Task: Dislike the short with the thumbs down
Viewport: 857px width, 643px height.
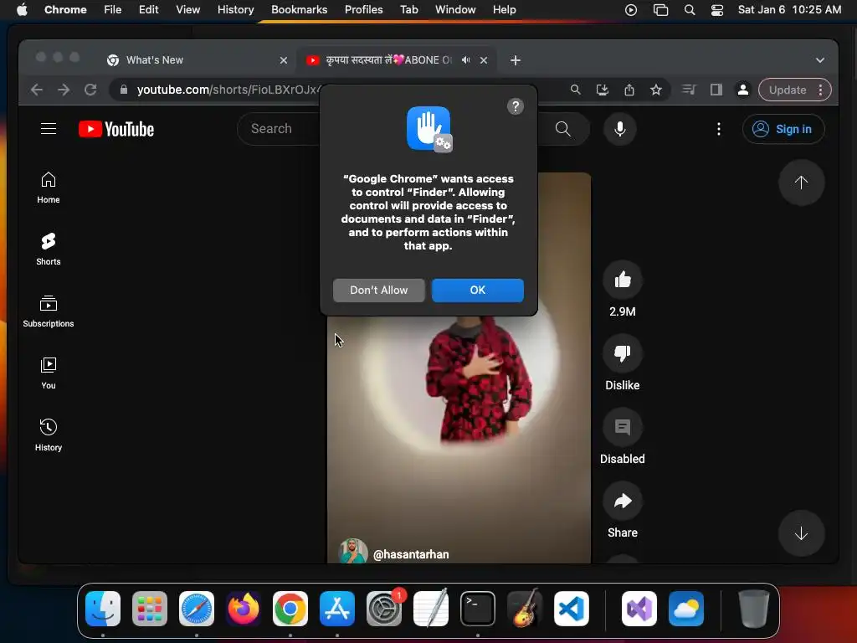Action: (622, 353)
